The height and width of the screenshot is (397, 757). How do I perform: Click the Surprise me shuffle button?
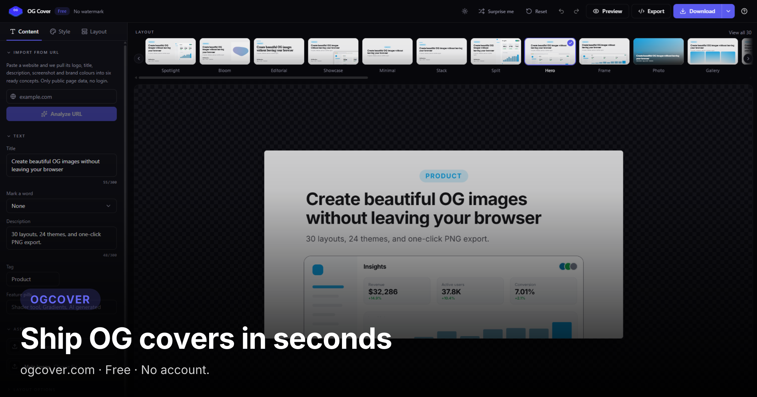click(496, 11)
